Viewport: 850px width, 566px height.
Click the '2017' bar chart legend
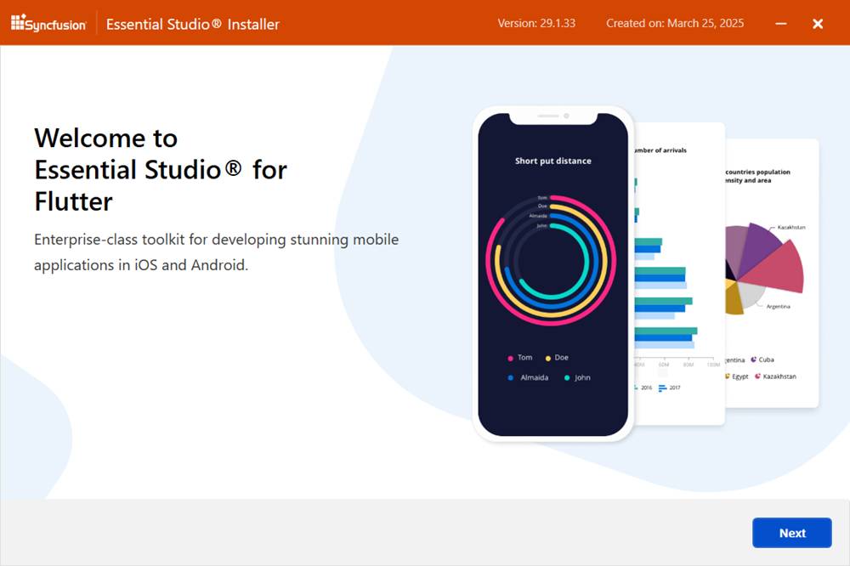click(x=670, y=388)
